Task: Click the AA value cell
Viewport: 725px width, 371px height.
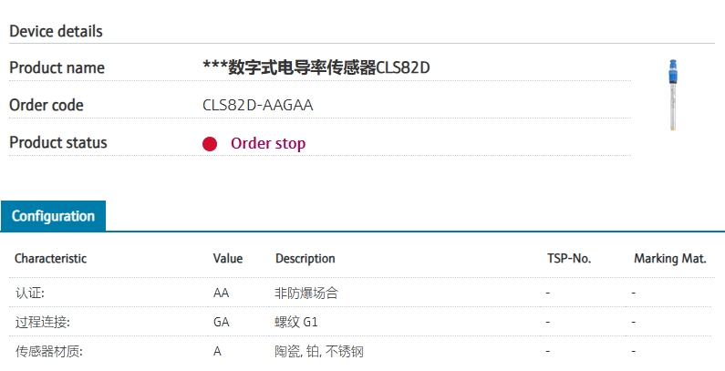Action: pos(221,293)
